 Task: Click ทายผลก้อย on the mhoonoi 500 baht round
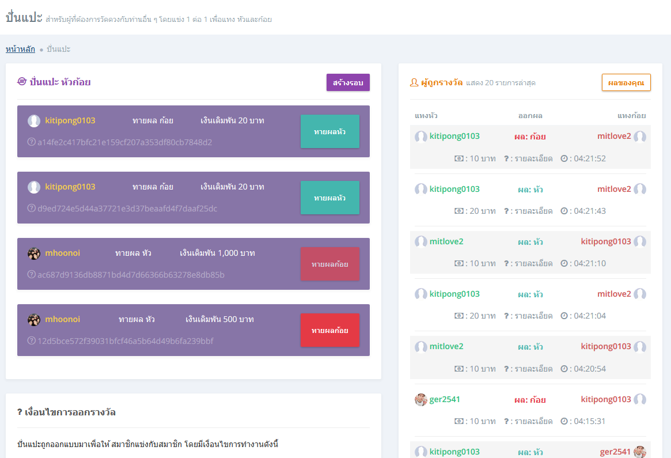coord(329,331)
